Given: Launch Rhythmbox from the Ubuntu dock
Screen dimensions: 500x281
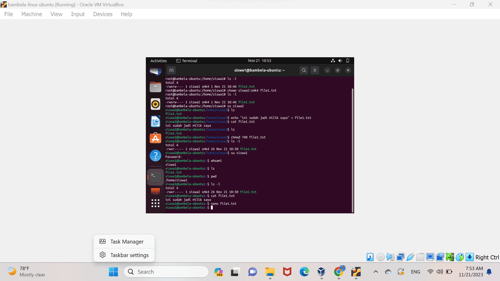Looking at the screenshot, I should point(155,104).
